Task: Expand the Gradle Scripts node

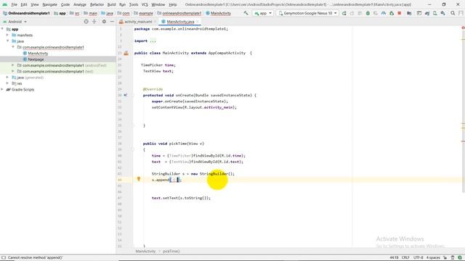Action: click(2, 89)
